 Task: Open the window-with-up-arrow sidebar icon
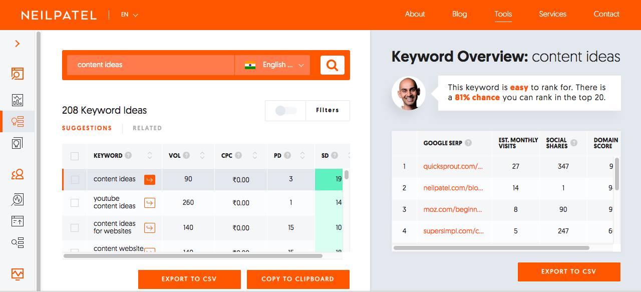click(18, 221)
